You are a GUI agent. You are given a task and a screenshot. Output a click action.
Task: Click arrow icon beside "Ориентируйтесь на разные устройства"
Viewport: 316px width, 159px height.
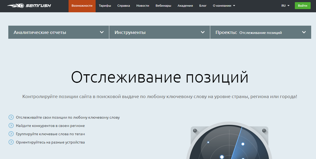click(11, 142)
